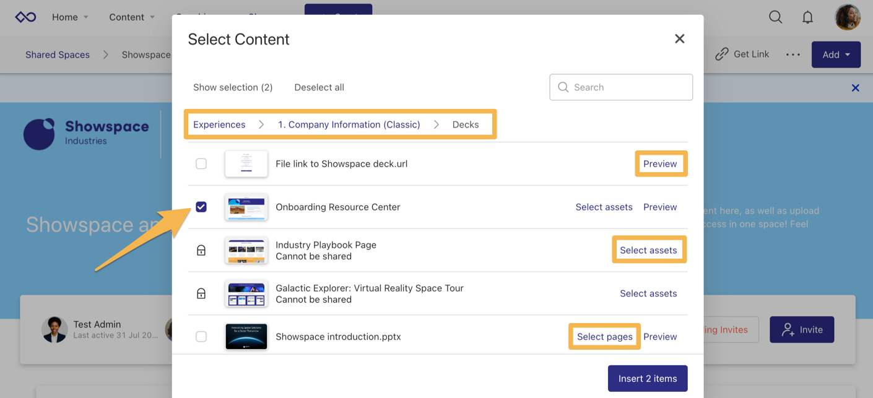Click Select pages for Showspace introduction.pptx
Viewport: 873px width, 398px height.
(x=604, y=337)
